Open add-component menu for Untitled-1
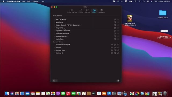The image size is (172, 97). [x=112, y=53]
